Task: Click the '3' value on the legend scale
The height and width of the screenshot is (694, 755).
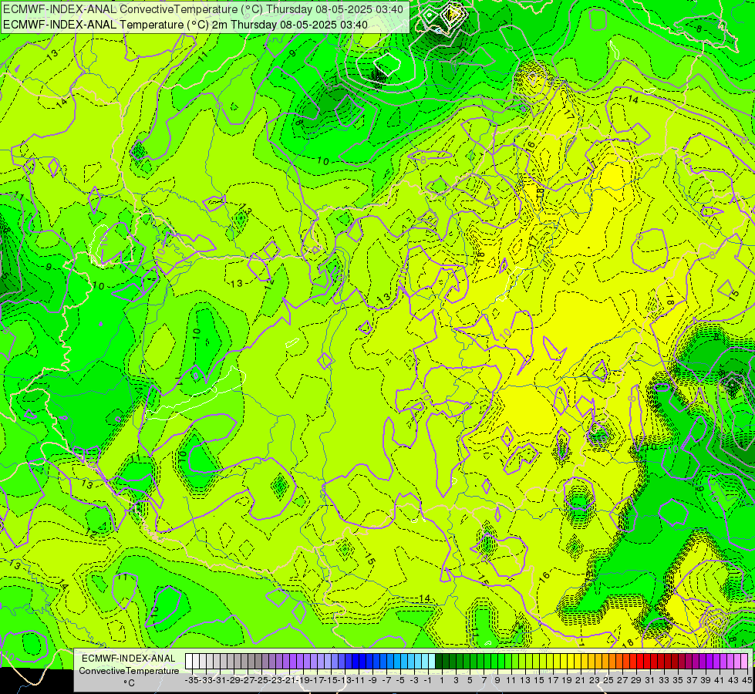Action: click(456, 680)
